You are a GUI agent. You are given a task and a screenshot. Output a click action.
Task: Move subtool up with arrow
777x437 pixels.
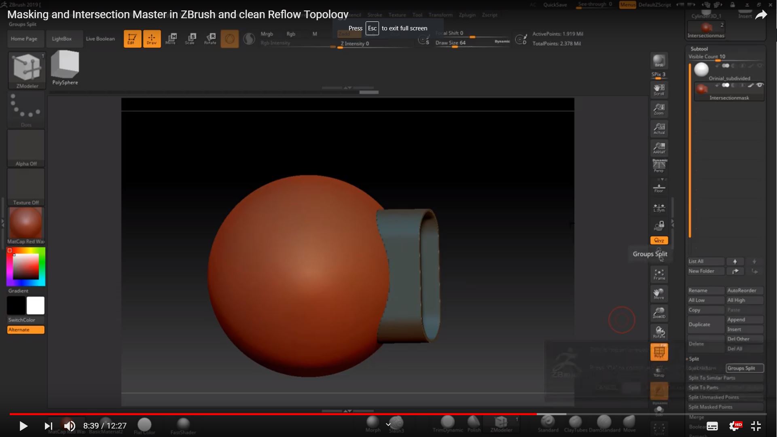pos(735,261)
